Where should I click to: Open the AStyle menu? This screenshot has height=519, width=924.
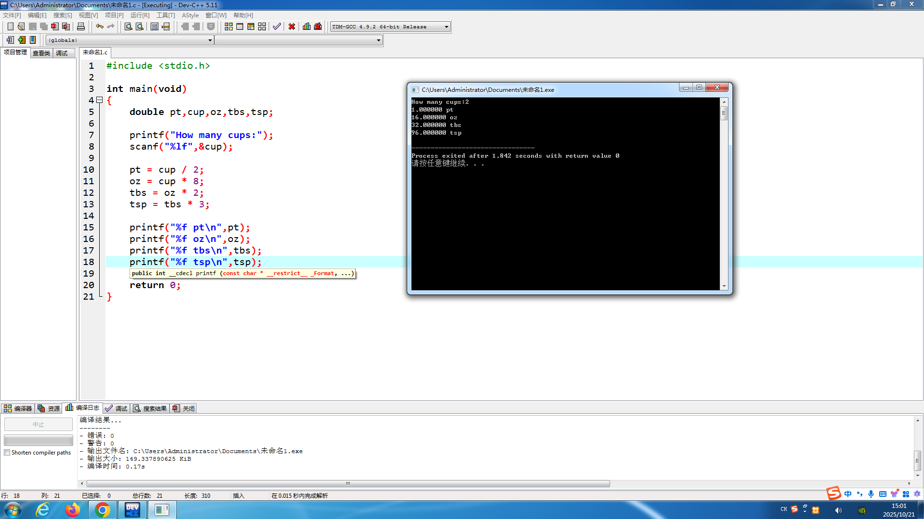pyautogui.click(x=190, y=15)
